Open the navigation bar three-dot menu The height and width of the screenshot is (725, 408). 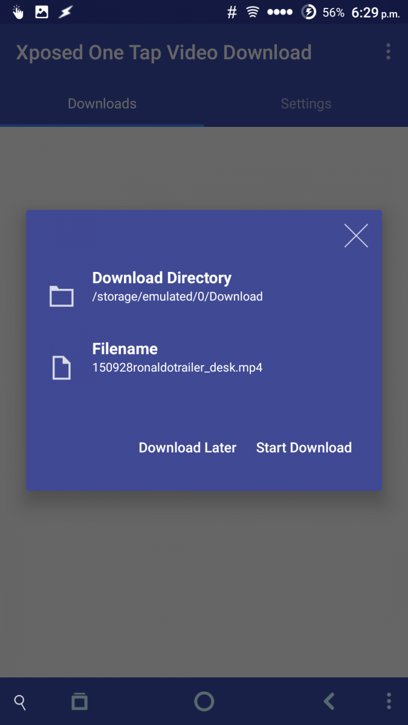[389, 701]
